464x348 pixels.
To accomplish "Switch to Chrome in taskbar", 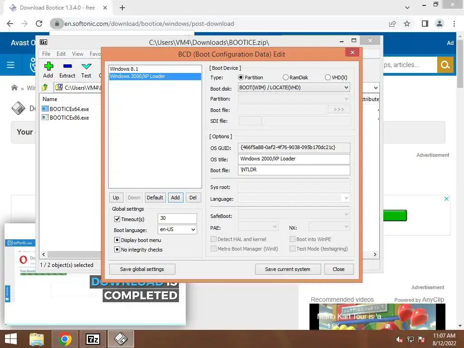I will coord(64,339).
